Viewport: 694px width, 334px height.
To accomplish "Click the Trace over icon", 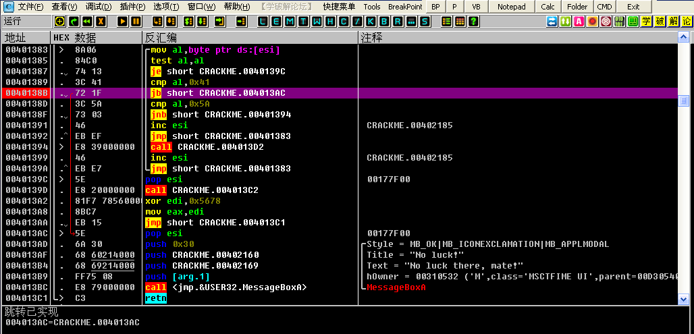I will click(x=203, y=21).
